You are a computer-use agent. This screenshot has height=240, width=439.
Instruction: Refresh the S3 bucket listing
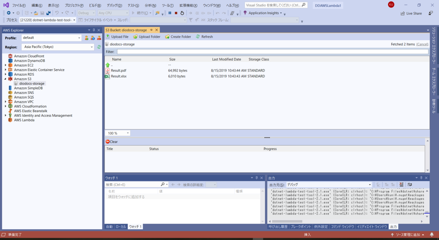[x=204, y=37]
